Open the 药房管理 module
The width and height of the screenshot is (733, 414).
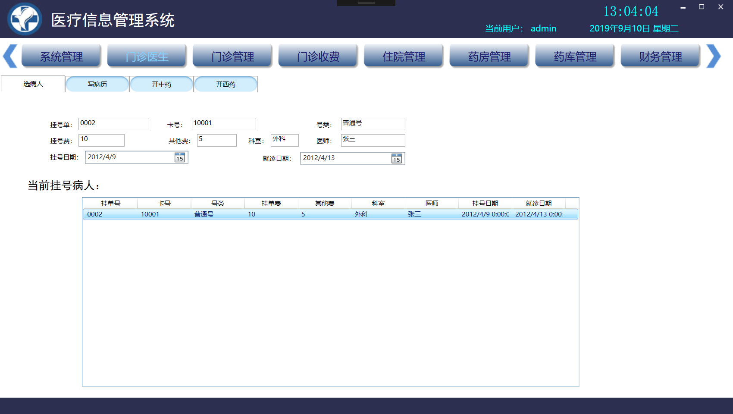(489, 56)
